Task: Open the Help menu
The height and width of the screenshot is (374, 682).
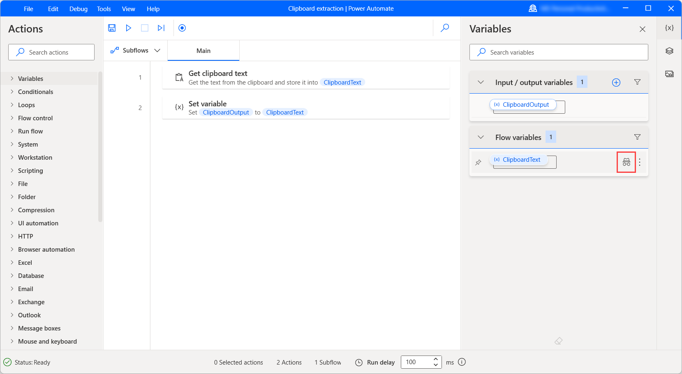Action: click(153, 9)
